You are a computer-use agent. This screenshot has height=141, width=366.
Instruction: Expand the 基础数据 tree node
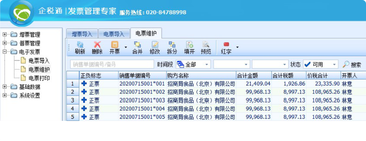[4, 87]
